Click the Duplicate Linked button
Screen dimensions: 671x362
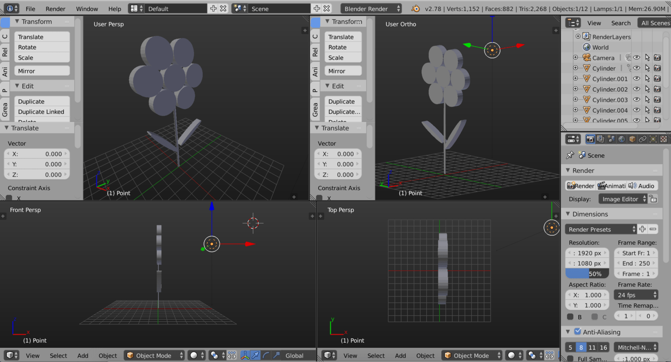(41, 112)
